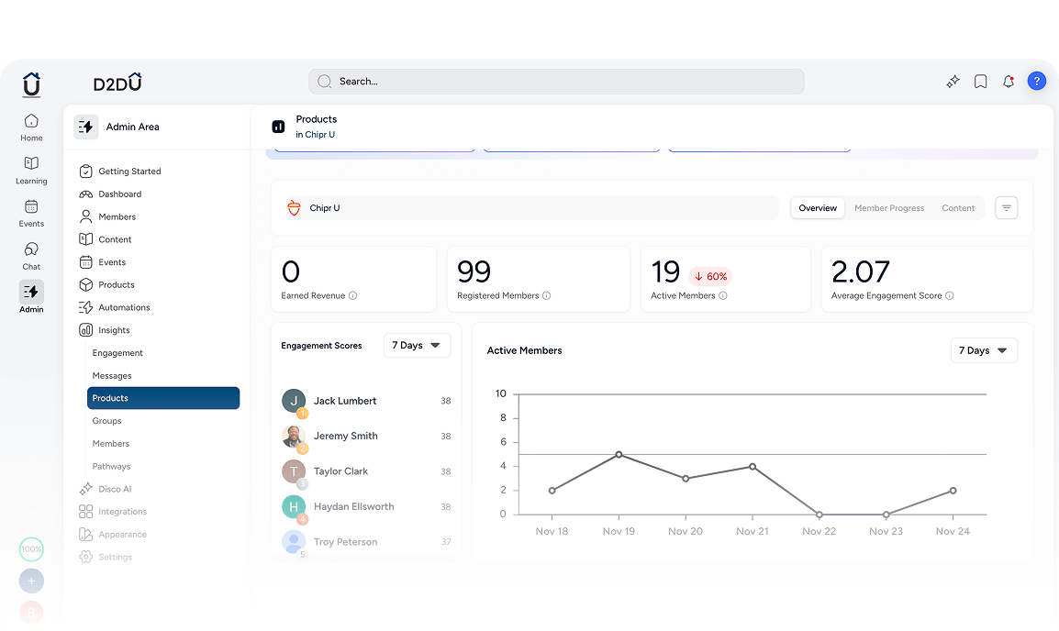This screenshot has width=1059, height=631.
Task: Click the Search input field
Action: [x=556, y=82]
